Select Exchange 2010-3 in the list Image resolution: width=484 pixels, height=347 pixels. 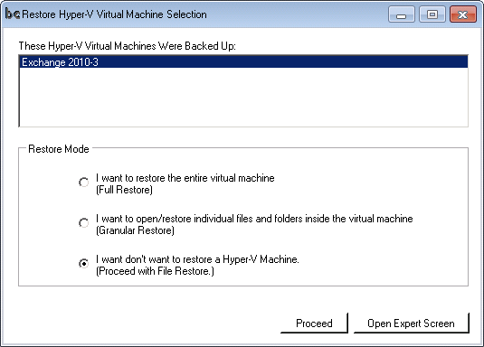(243, 62)
